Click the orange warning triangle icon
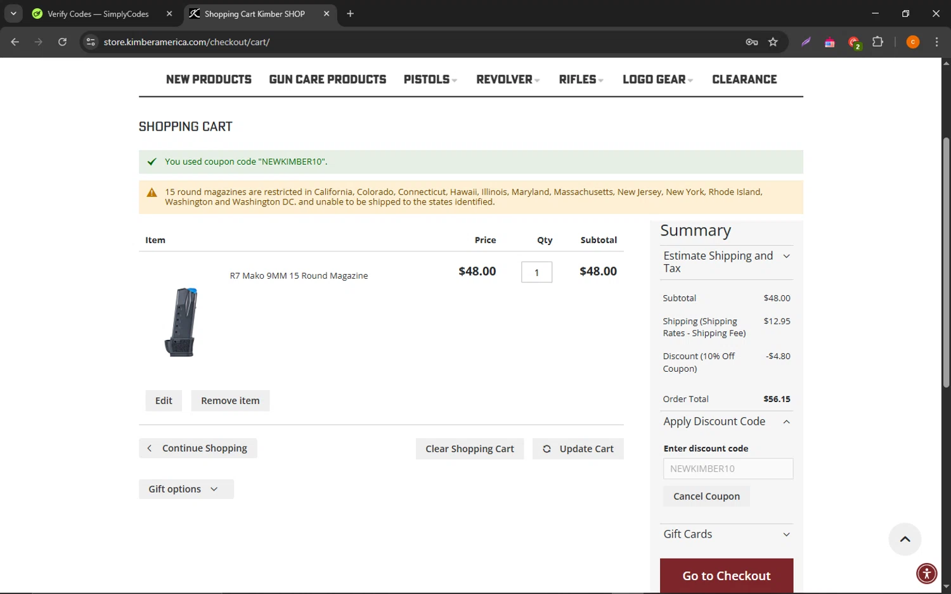Viewport: 951px width, 594px height. 152,193
